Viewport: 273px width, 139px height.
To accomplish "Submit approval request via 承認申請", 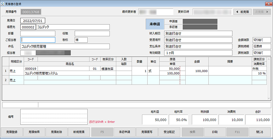I will (124, 132).
